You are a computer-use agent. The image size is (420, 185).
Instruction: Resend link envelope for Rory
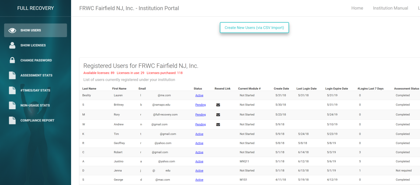pyautogui.click(x=218, y=115)
